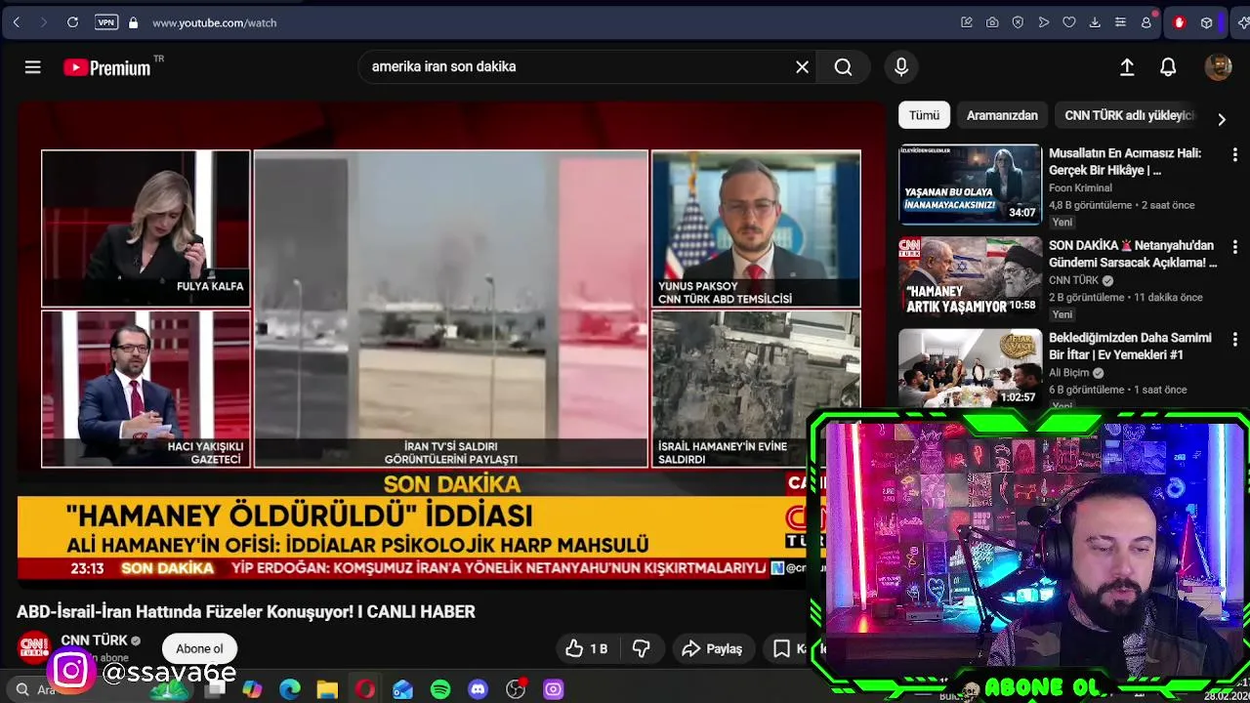Show more filter chips with right arrow

(1221, 119)
